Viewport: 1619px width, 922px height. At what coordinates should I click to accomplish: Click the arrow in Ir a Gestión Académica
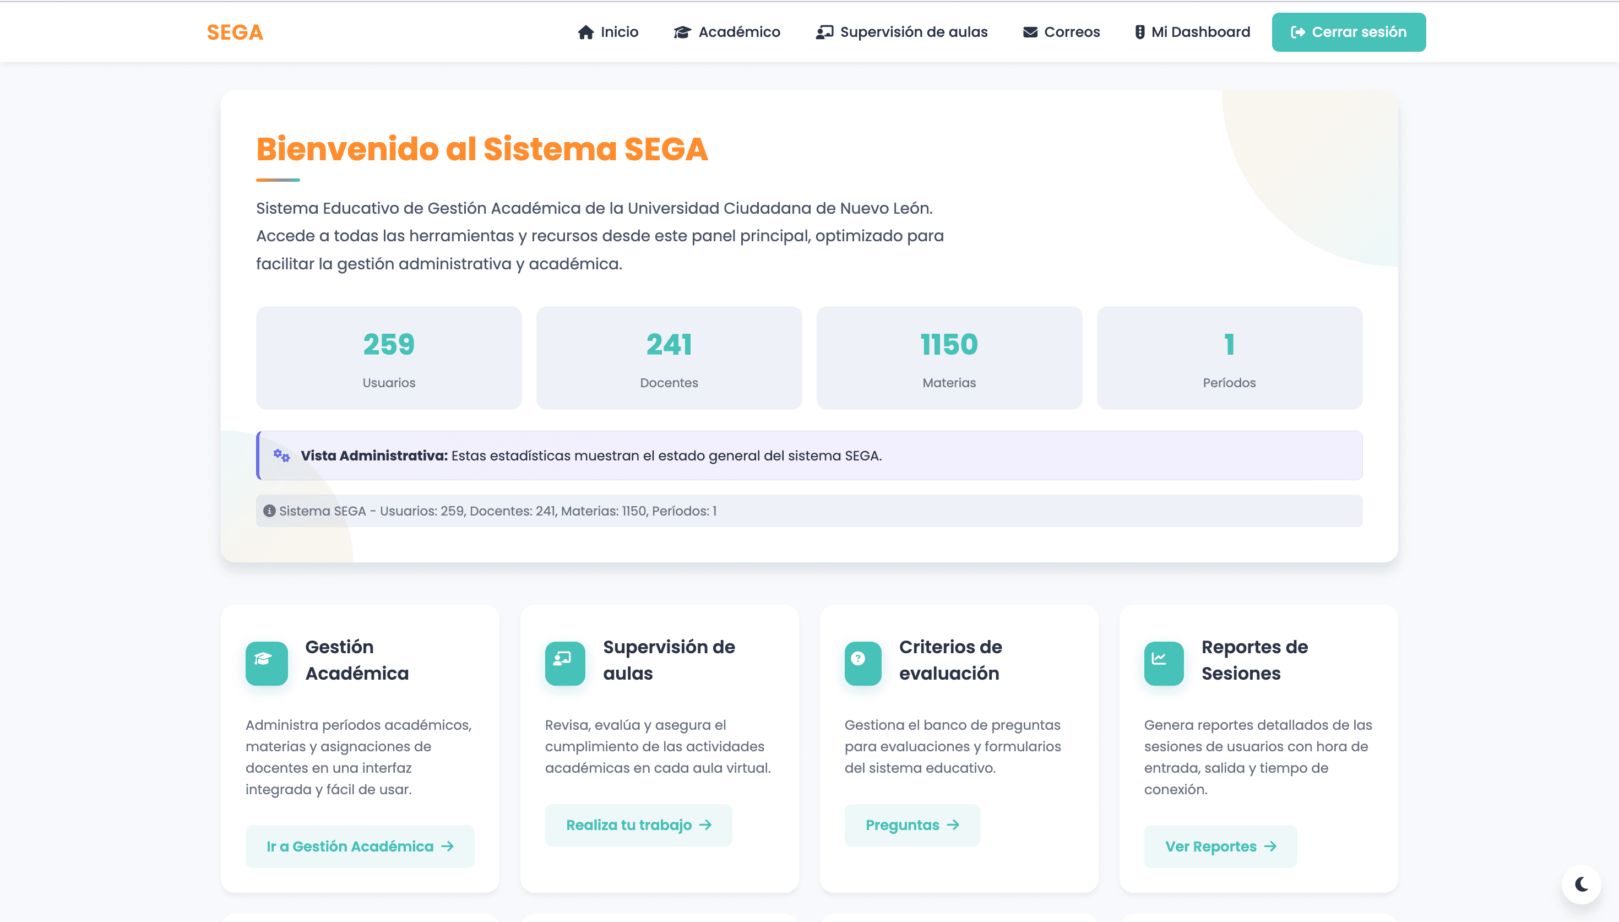point(448,846)
